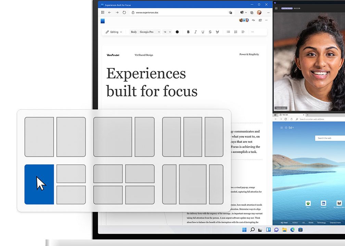Open Widgets from the taskbar

coord(268,230)
